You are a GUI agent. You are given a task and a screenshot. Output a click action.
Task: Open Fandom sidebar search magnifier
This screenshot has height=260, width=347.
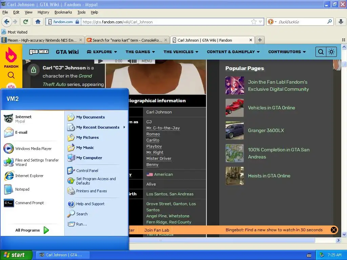pyautogui.click(x=11, y=75)
